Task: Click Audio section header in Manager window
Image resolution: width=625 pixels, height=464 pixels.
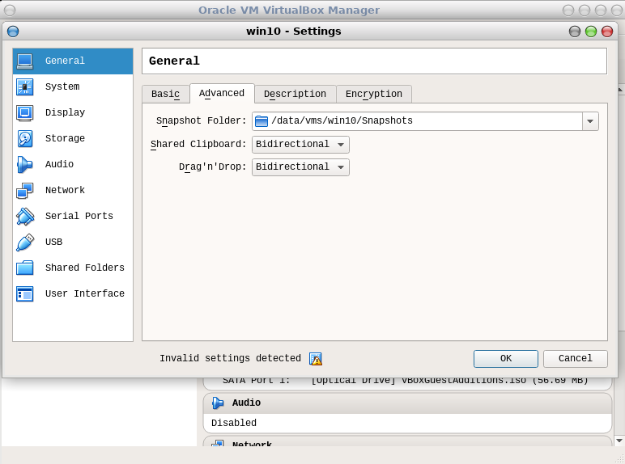Action: [407, 403]
